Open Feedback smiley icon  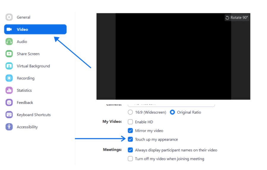pos(9,102)
